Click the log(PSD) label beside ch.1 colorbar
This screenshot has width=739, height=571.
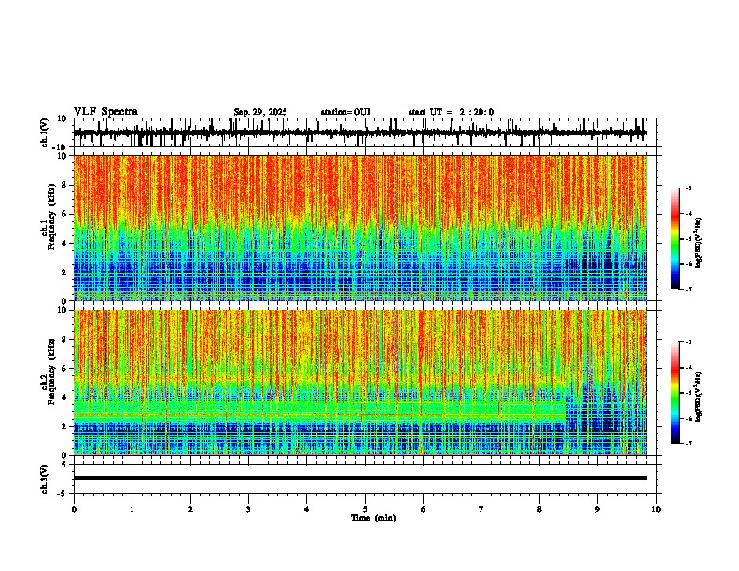[x=698, y=244]
